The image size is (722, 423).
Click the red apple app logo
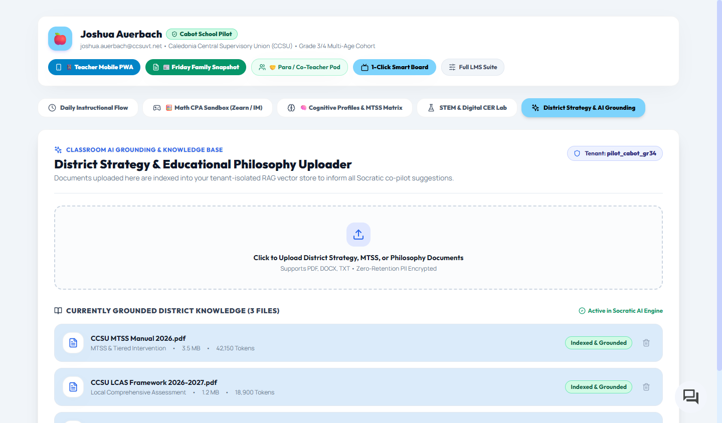tap(60, 39)
